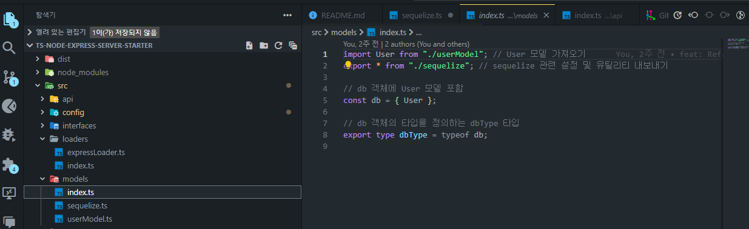Image resolution: width=749 pixels, height=229 pixels.
Task: Click the '2 authors (You and others)' code lens
Action: coord(427,44)
